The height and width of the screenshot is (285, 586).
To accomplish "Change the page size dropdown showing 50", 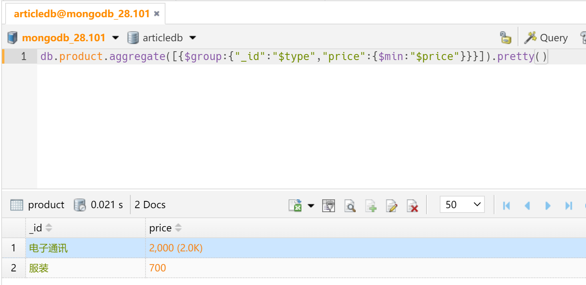I will tap(462, 205).
